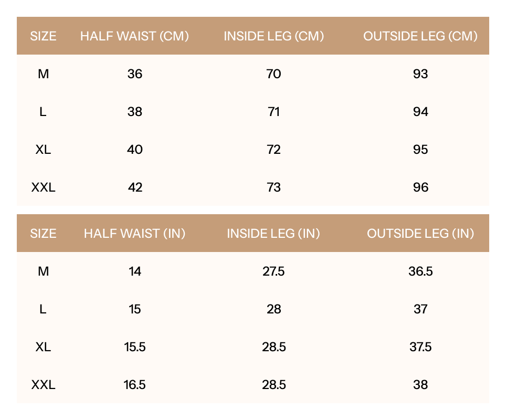Select the HALF WAIST (IN) header
The height and width of the screenshot is (420, 506).
[134, 234]
